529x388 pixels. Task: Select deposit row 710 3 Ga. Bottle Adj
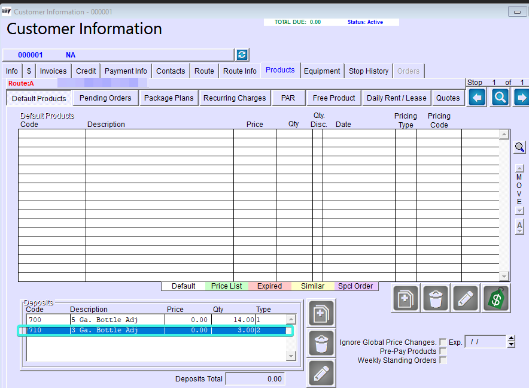[x=157, y=330]
